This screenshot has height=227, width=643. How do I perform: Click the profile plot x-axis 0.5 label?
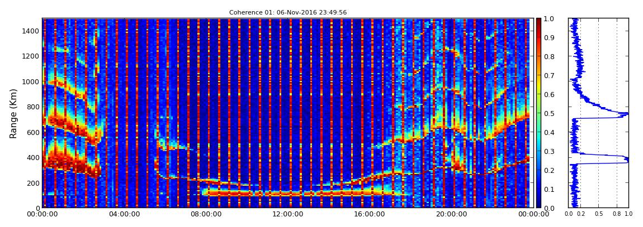click(598, 214)
